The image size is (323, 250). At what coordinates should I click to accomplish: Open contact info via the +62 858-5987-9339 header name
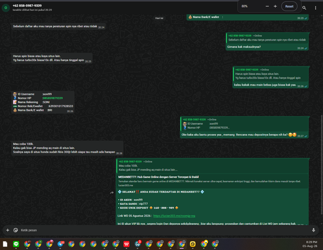27,6
